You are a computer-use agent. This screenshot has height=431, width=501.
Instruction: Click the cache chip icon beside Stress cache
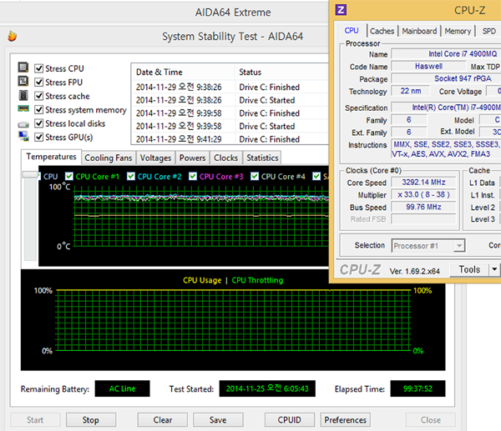pos(23,95)
